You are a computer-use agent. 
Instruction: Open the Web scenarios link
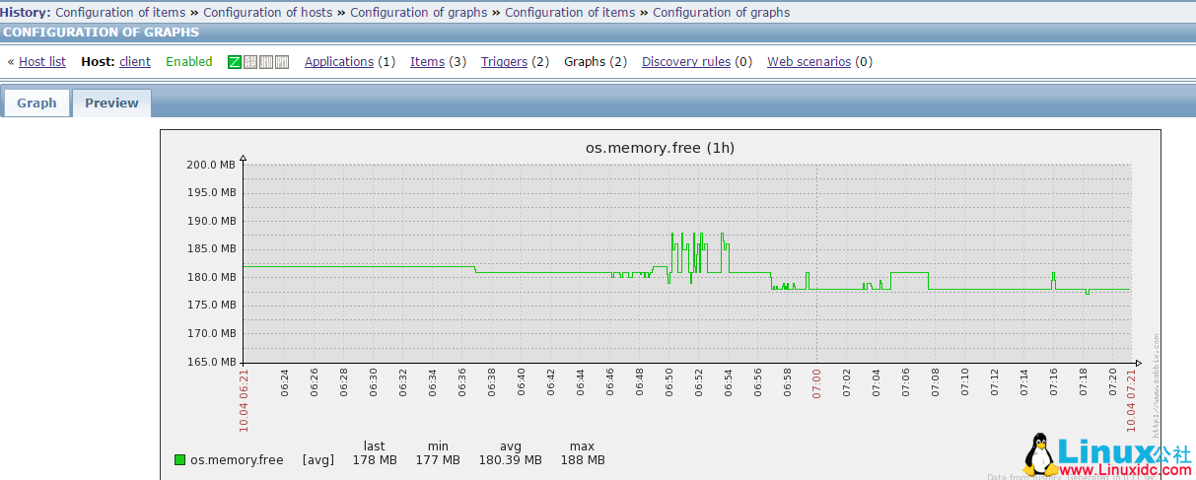(x=809, y=62)
